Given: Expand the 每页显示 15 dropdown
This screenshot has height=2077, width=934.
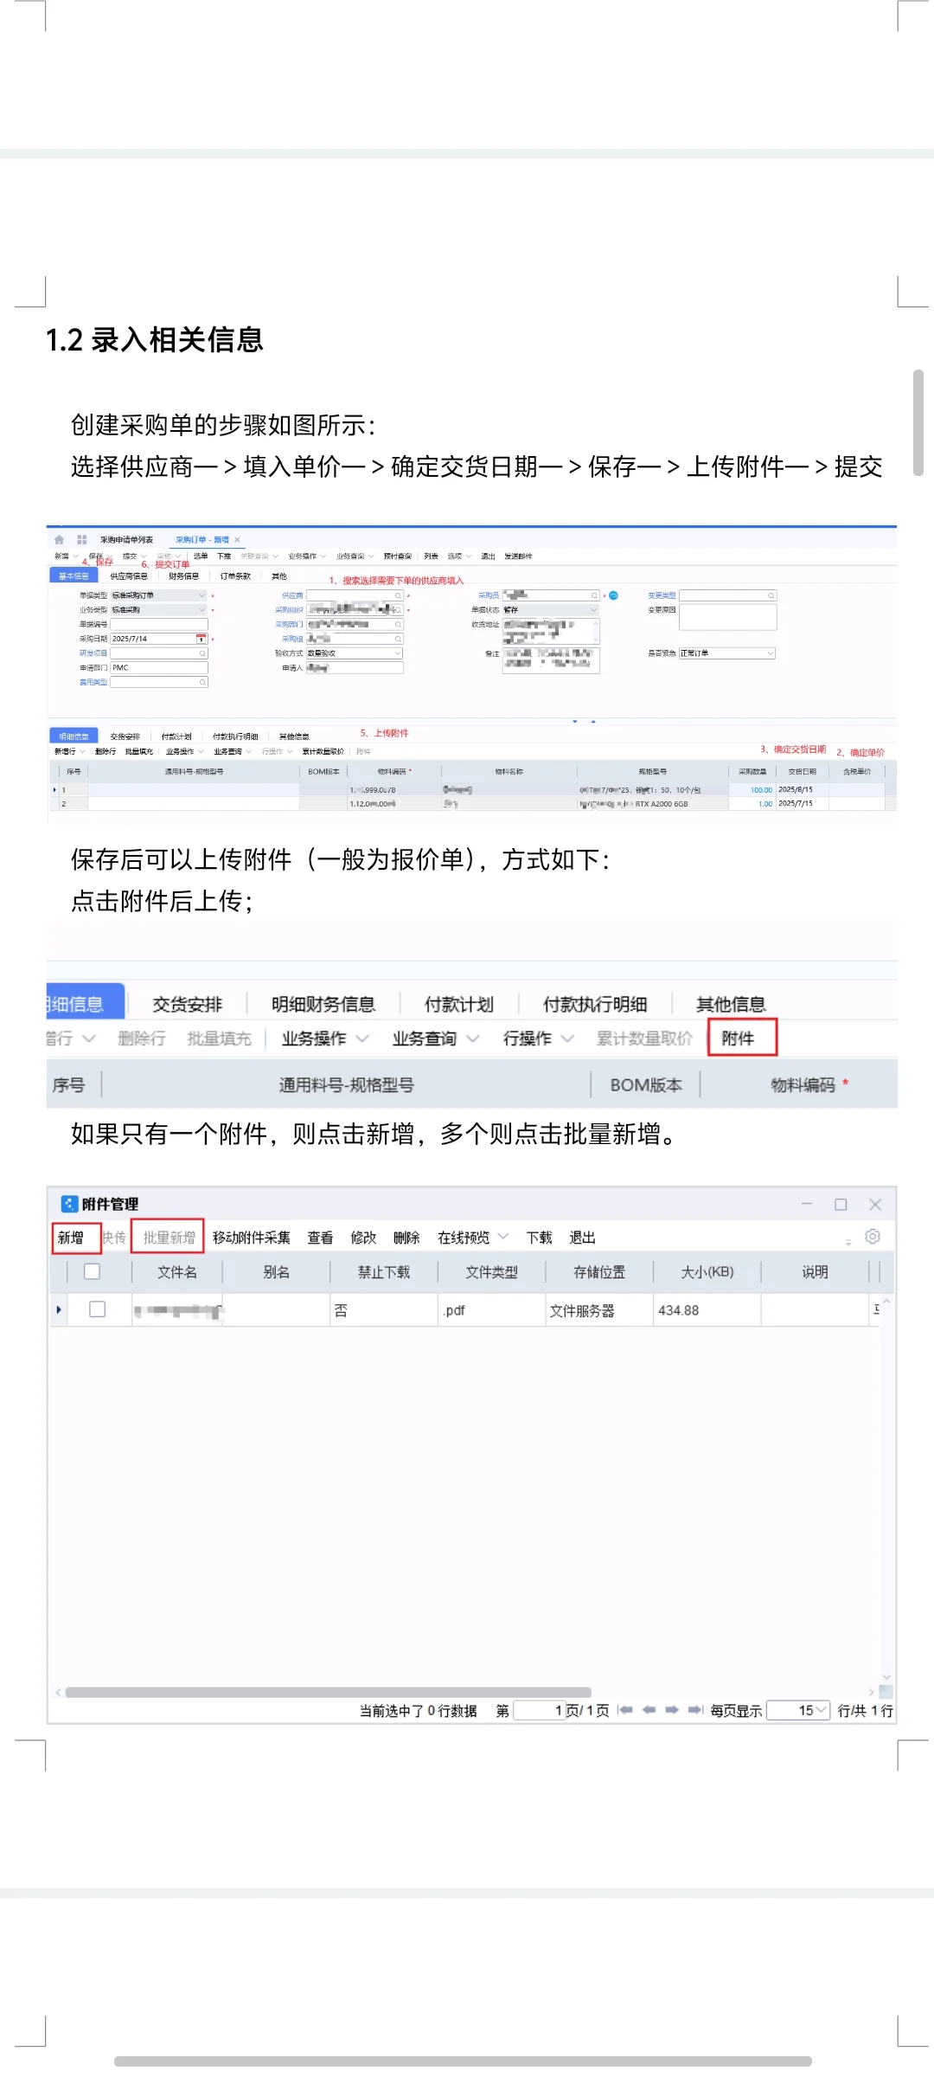Looking at the screenshot, I should tap(822, 1710).
